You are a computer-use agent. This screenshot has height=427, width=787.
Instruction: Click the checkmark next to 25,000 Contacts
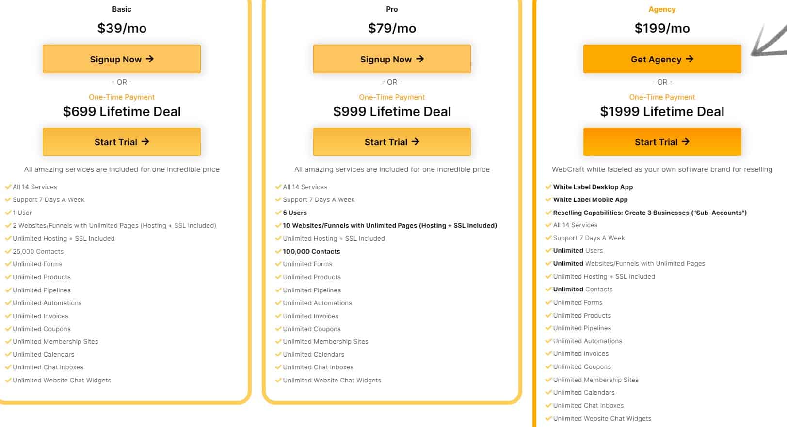click(8, 251)
